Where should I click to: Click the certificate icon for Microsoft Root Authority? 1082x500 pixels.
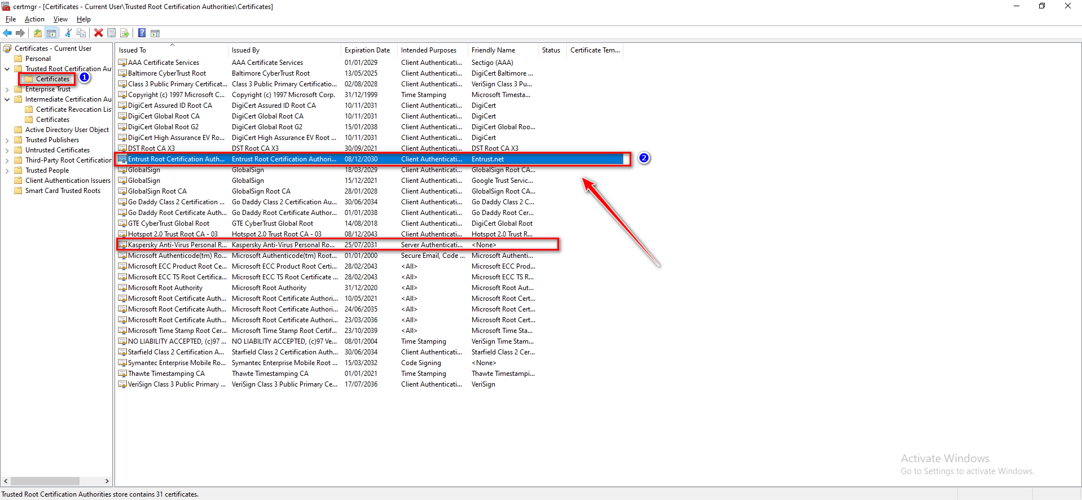pyautogui.click(x=122, y=288)
